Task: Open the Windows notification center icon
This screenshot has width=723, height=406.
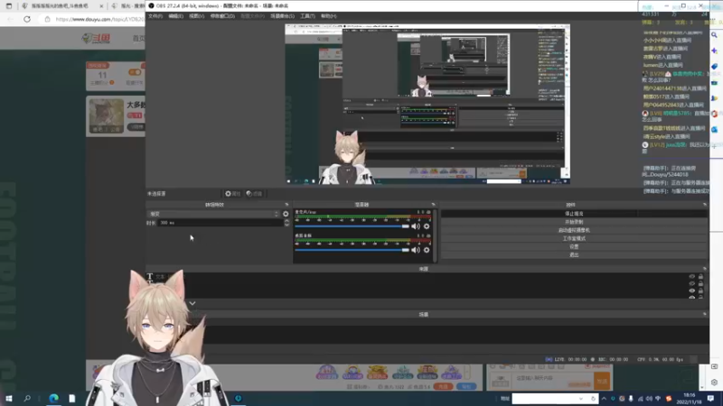Action: [710, 398]
